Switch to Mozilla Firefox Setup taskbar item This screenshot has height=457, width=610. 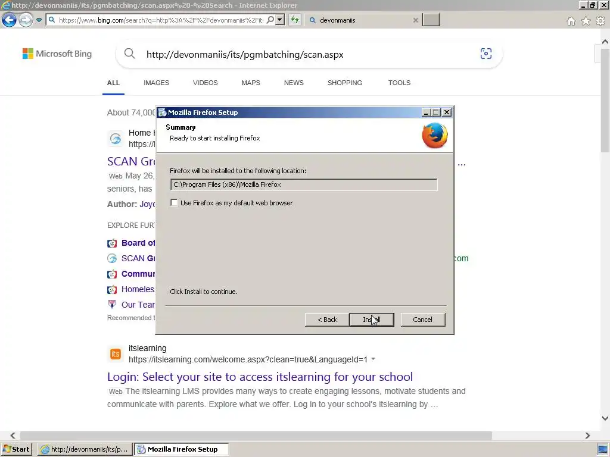pos(182,449)
